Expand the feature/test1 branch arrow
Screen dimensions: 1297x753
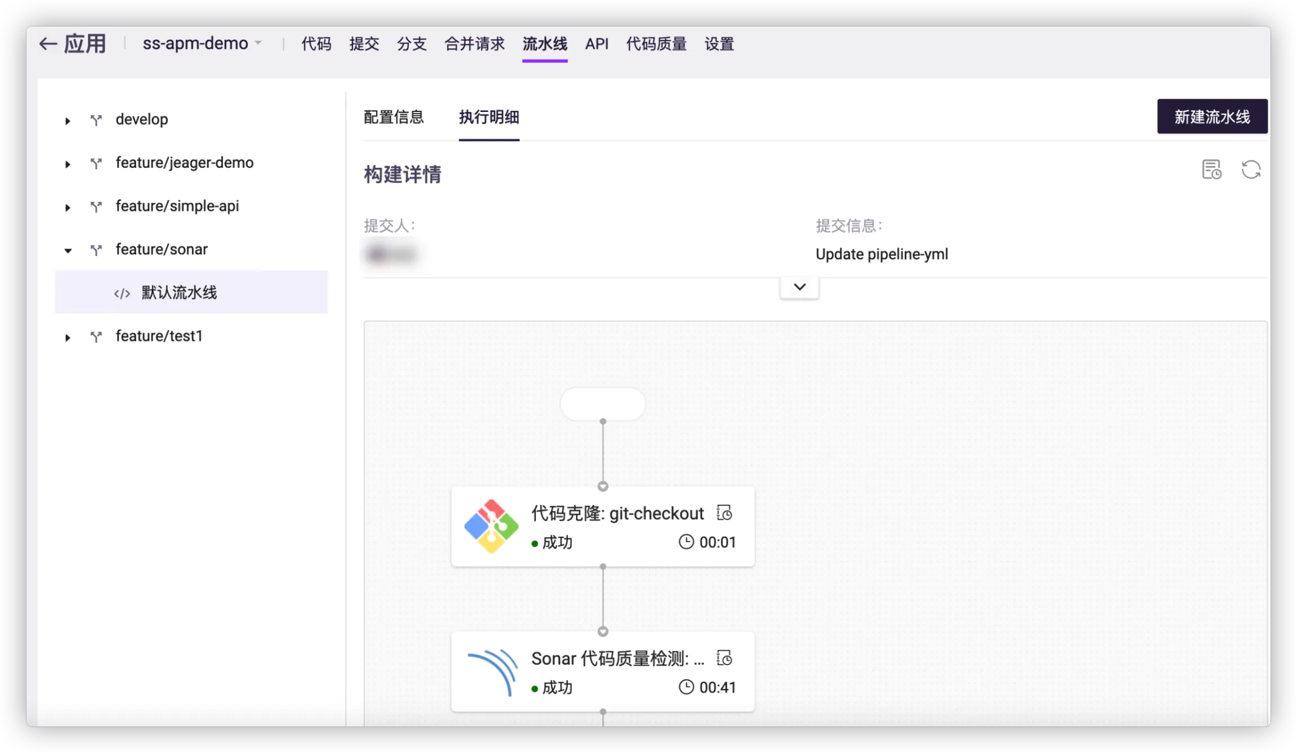(68, 337)
